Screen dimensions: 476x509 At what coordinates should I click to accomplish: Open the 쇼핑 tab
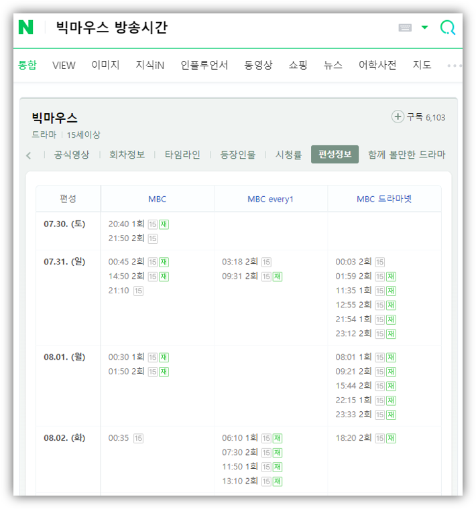click(298, 65)
